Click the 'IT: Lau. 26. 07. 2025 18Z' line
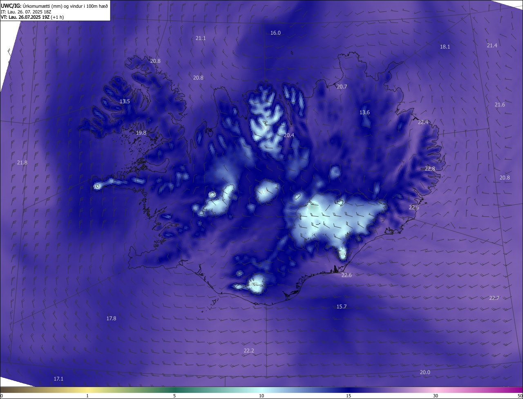The height and width of the screenshot is (399, 523). coord(27,12)
